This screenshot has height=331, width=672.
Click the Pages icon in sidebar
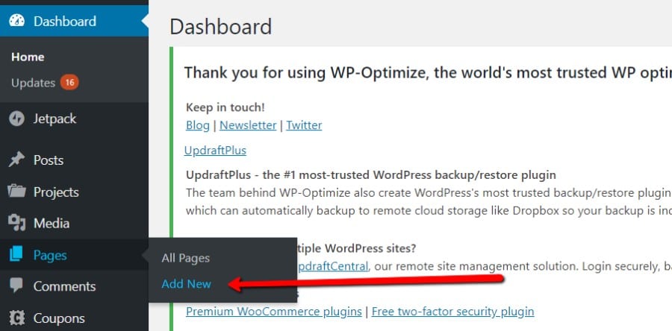coord(16,255)
